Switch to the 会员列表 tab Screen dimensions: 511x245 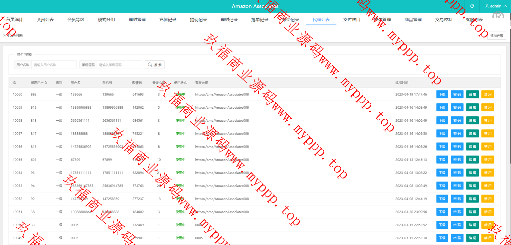click(x=45, y=20)
